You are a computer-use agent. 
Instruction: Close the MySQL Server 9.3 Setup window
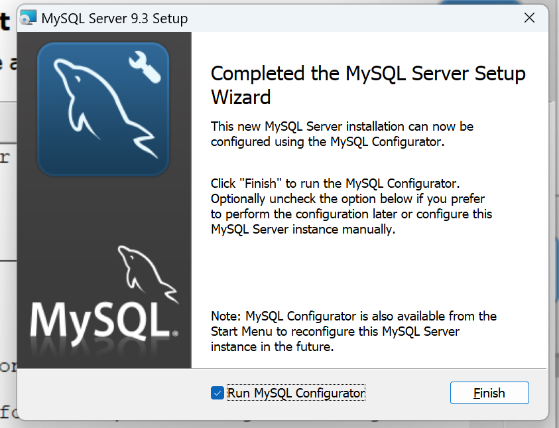[x=529, y=19]
